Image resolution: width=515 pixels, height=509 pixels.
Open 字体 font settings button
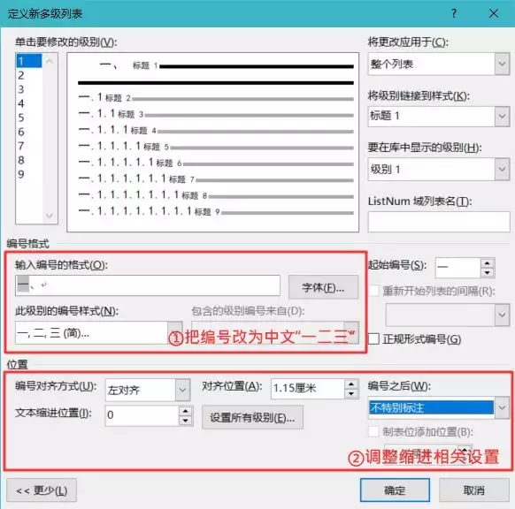pyautogui.click(x=323, y=287)
